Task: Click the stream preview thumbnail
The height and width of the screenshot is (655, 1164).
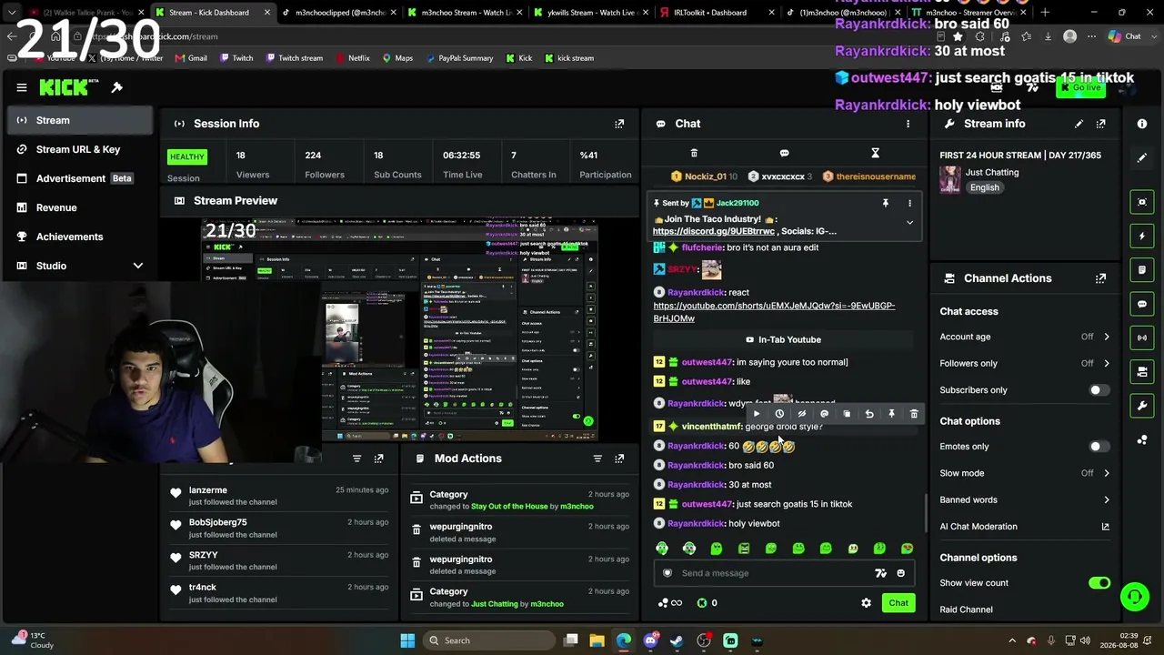Action: click(399, 329)
